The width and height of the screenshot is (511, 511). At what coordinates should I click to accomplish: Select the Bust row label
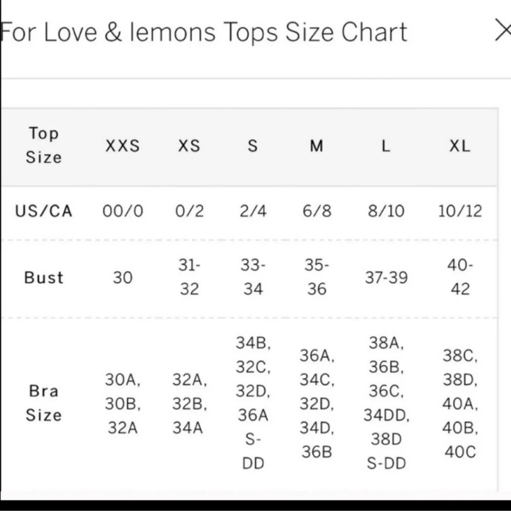43,277
